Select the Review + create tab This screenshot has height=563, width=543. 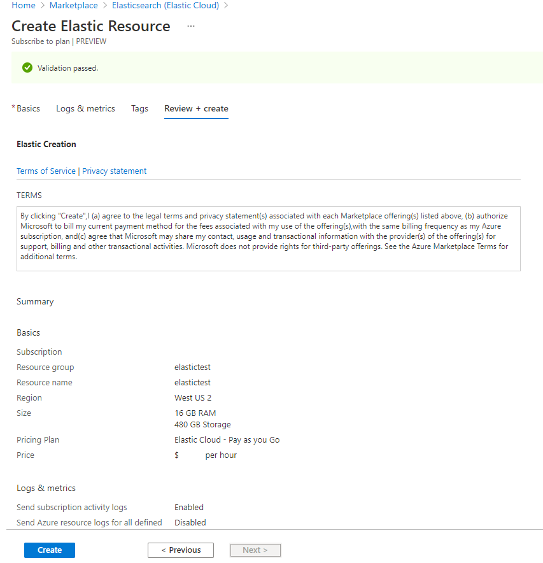[x=196, y=108]
